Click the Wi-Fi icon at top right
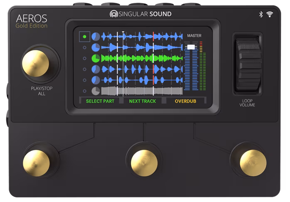The image size is (290, 202). click(270, 14)
